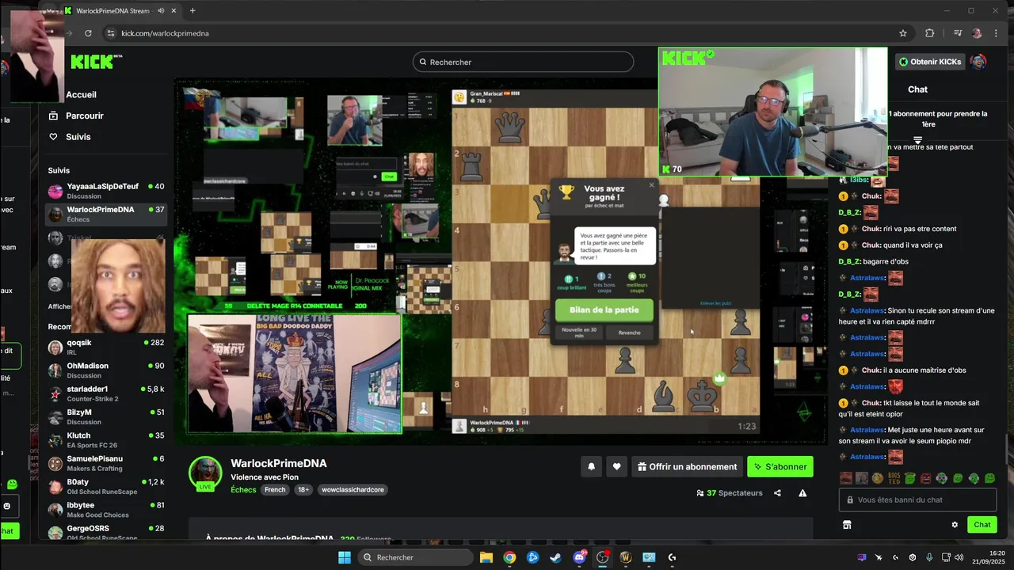Viewport: 1014px width, 570px height.
Task: Click Nouvelle en 30 min button in stream
Action: pos(579,332)
